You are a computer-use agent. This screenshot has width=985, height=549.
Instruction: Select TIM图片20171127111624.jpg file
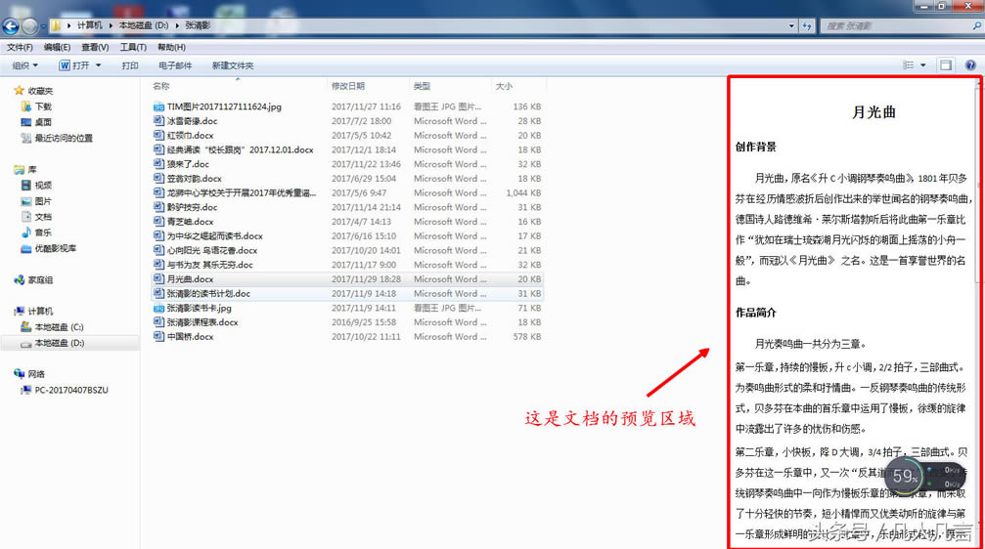[x=224, y=106]
